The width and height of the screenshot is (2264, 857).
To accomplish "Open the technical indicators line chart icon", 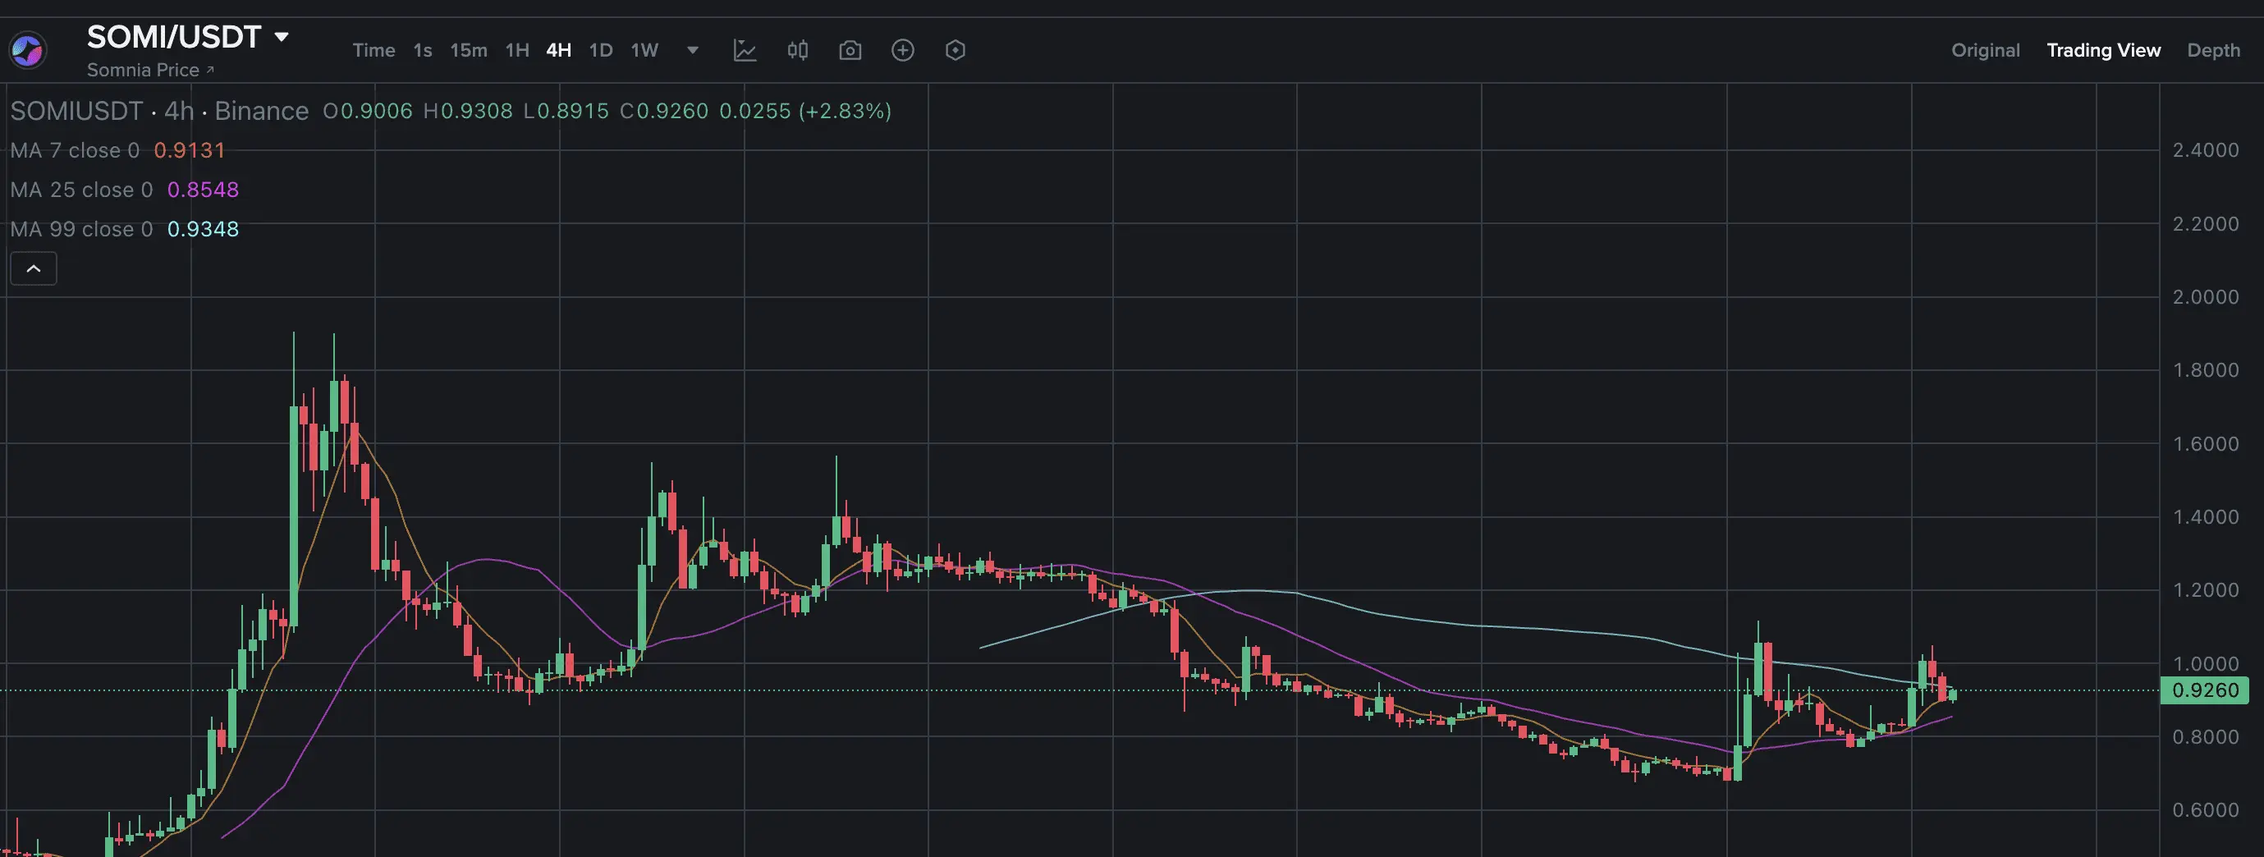I will [x=745, y=50].
